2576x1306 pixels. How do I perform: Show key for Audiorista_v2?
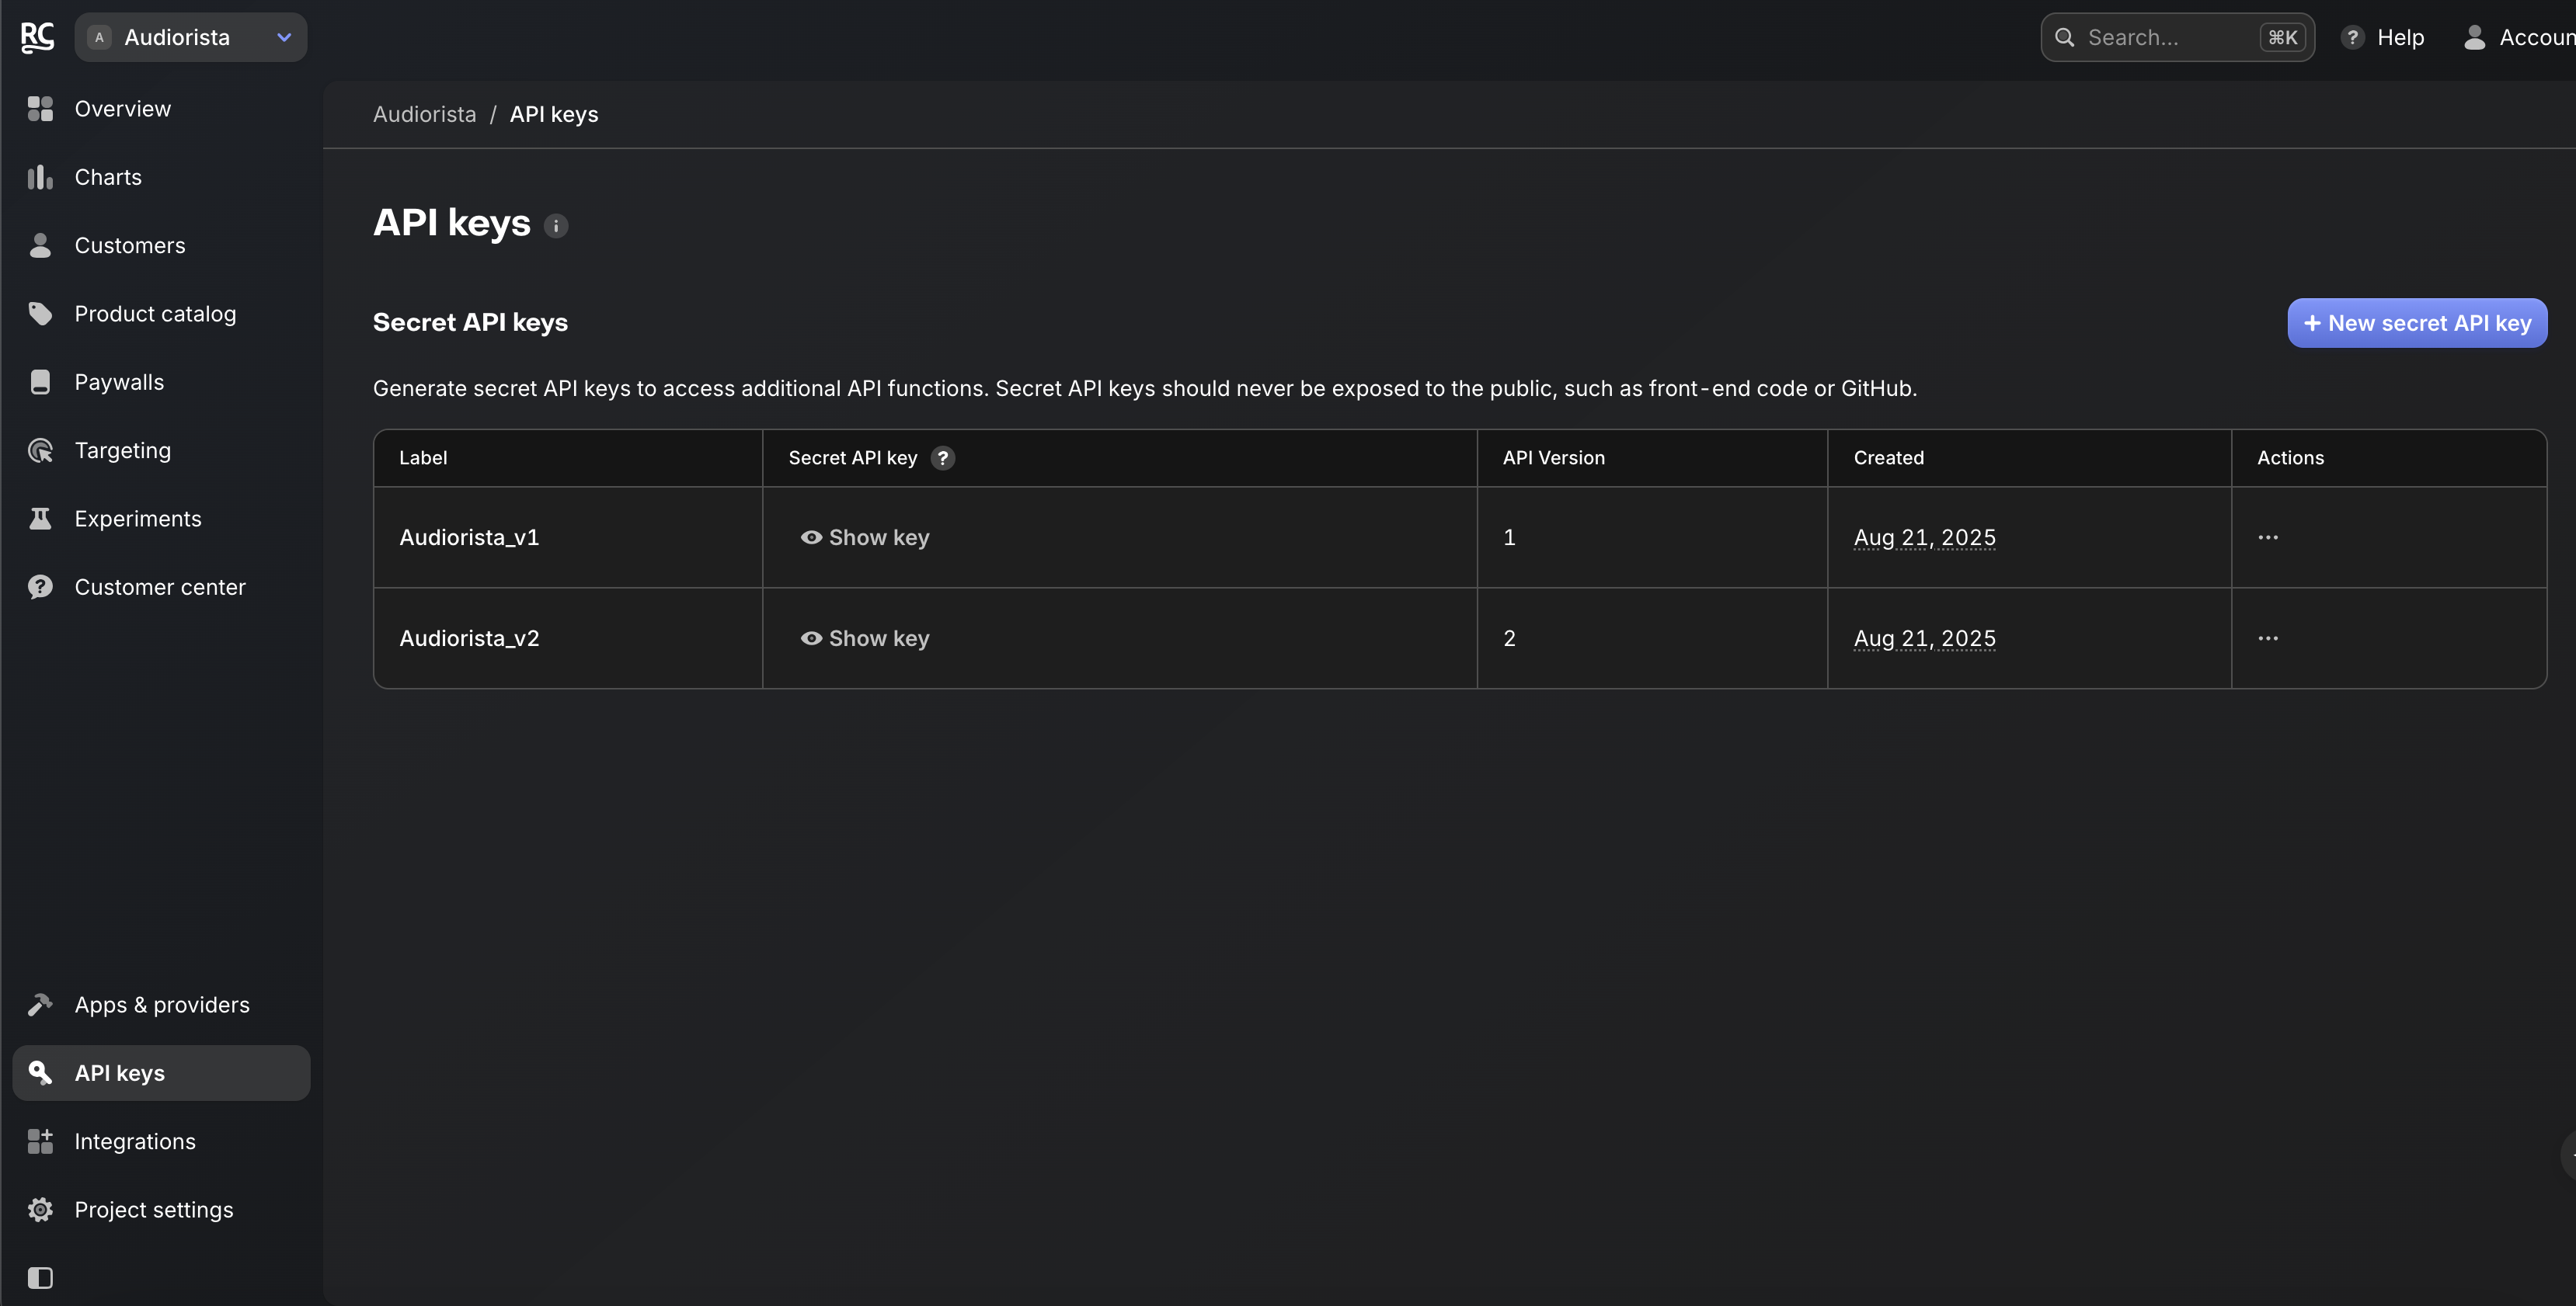click(x=865, y=638)
